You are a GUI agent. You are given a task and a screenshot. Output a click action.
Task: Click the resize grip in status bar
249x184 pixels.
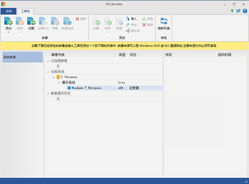tap(246, 181)
